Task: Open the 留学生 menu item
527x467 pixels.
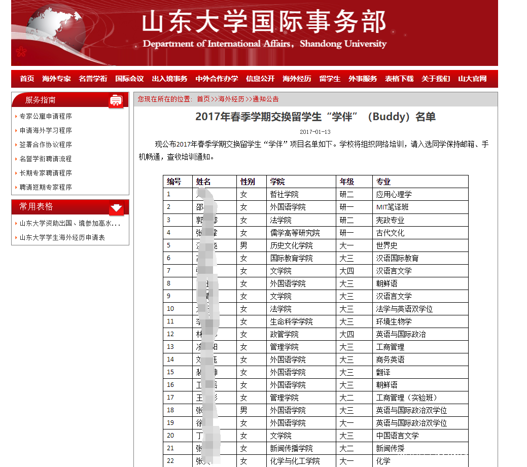Action: pos(330,79)
